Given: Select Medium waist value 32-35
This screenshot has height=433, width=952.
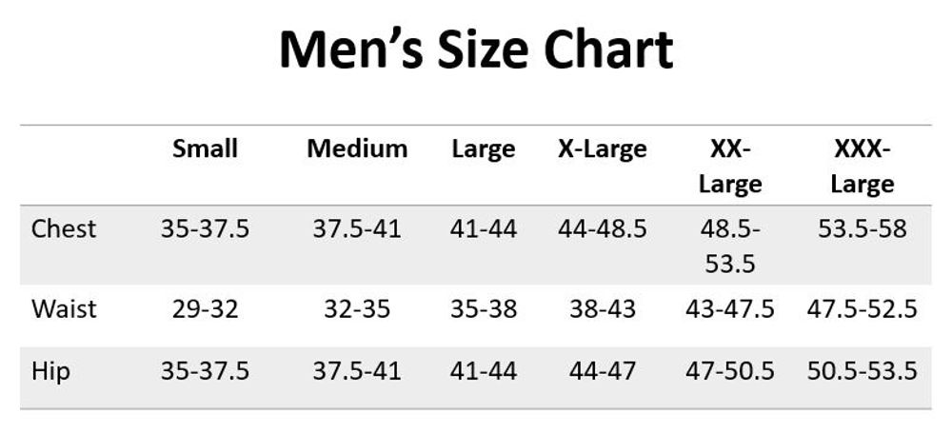Looking at the screenshot, I should 357,309.
